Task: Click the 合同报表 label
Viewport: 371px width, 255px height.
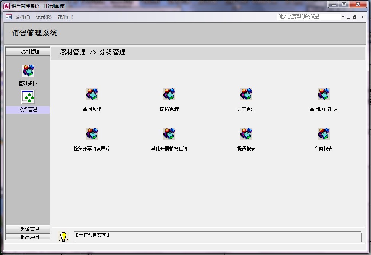Action: click(x=323, y=148)
